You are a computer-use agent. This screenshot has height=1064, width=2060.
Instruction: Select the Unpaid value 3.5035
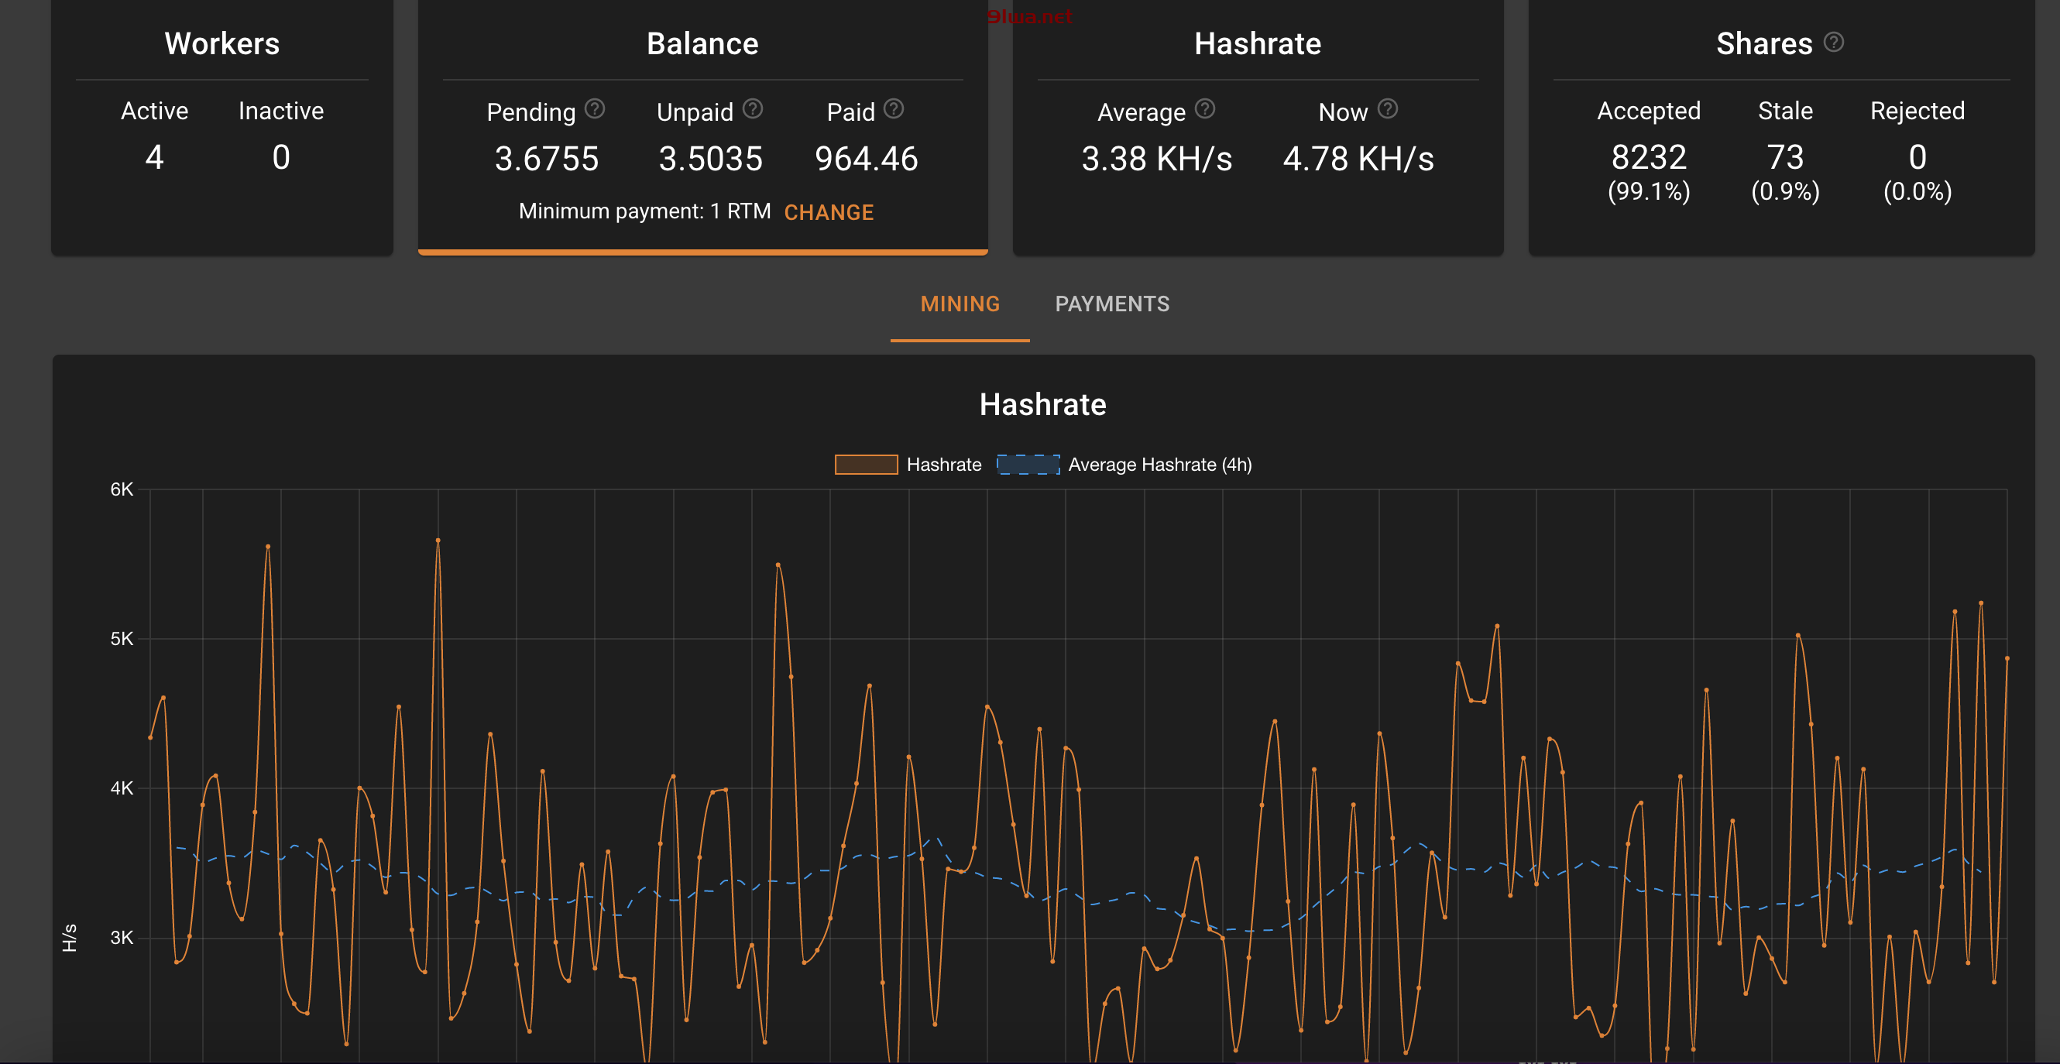point(710,158)
